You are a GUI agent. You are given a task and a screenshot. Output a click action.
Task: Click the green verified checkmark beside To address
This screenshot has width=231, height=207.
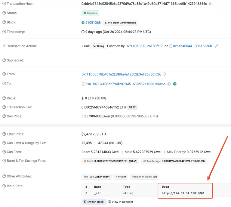[x=175, y=84]
